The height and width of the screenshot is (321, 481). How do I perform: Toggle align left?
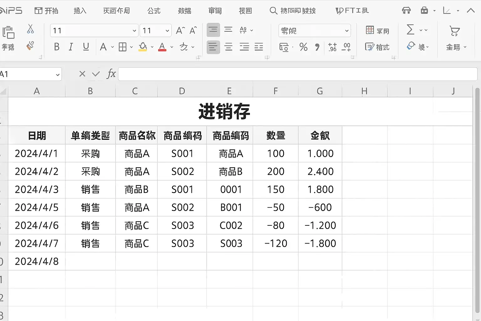click(x=213, y=47)
